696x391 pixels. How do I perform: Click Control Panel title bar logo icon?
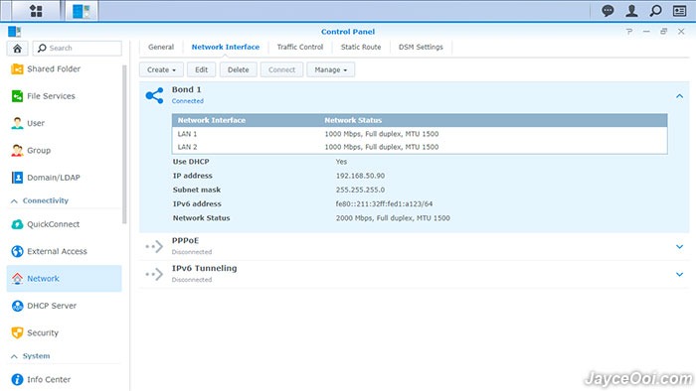pos(14,32)
